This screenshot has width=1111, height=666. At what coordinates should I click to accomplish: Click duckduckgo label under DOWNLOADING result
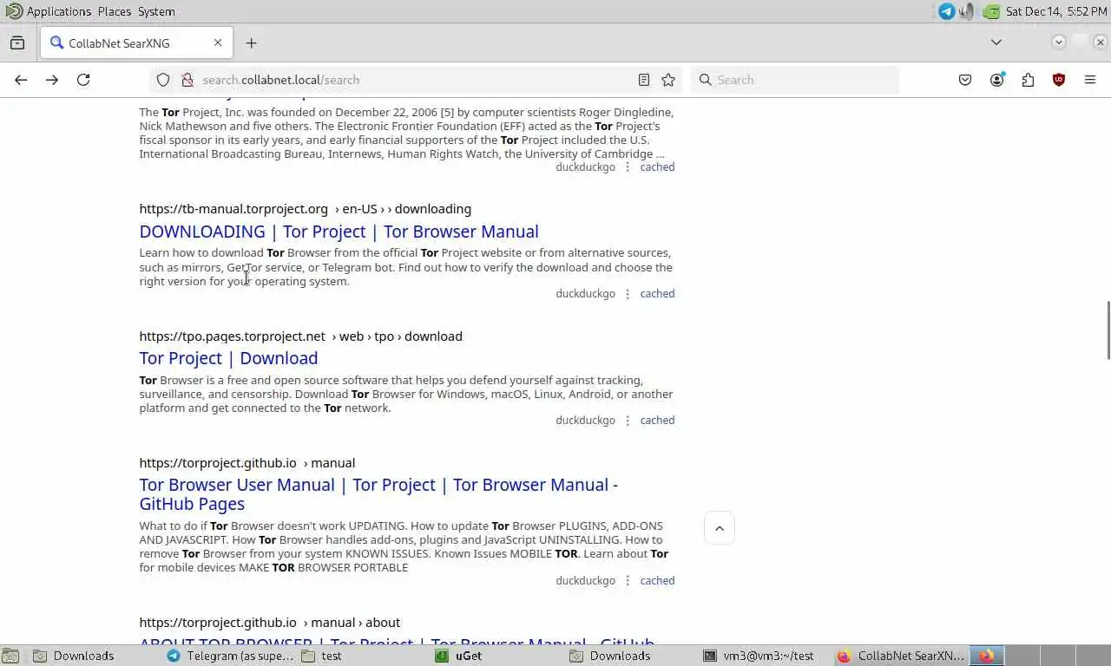(585, 293)
